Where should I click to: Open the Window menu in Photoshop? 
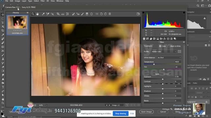[60, 1]
